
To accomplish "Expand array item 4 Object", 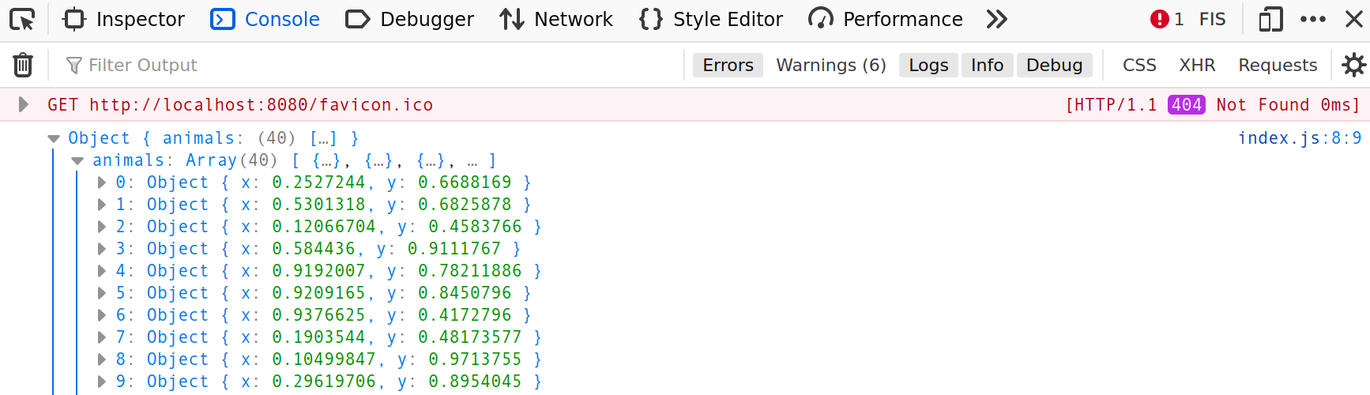I will click(x=102, y=271).
